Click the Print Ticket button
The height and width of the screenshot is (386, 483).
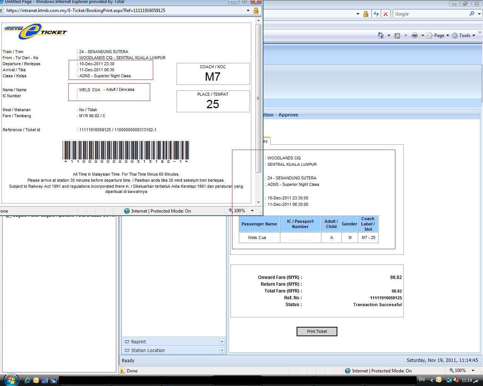[x=317, y=331]
